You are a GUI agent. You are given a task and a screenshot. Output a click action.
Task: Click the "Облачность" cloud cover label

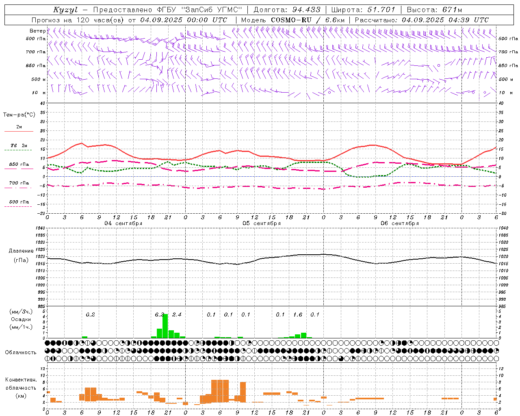click(21, 353)
